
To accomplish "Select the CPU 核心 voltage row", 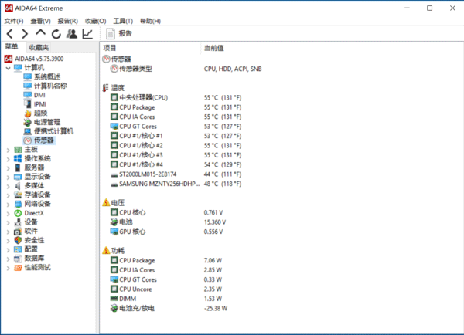I will point(166,212).
